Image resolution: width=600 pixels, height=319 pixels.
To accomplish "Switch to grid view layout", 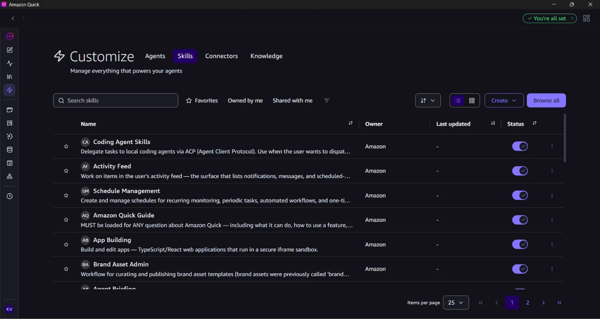I will pos(472,101).
